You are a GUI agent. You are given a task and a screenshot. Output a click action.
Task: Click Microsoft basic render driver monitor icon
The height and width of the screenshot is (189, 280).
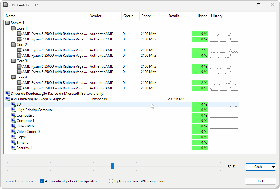pyautogui.click(x=8, y=93)
